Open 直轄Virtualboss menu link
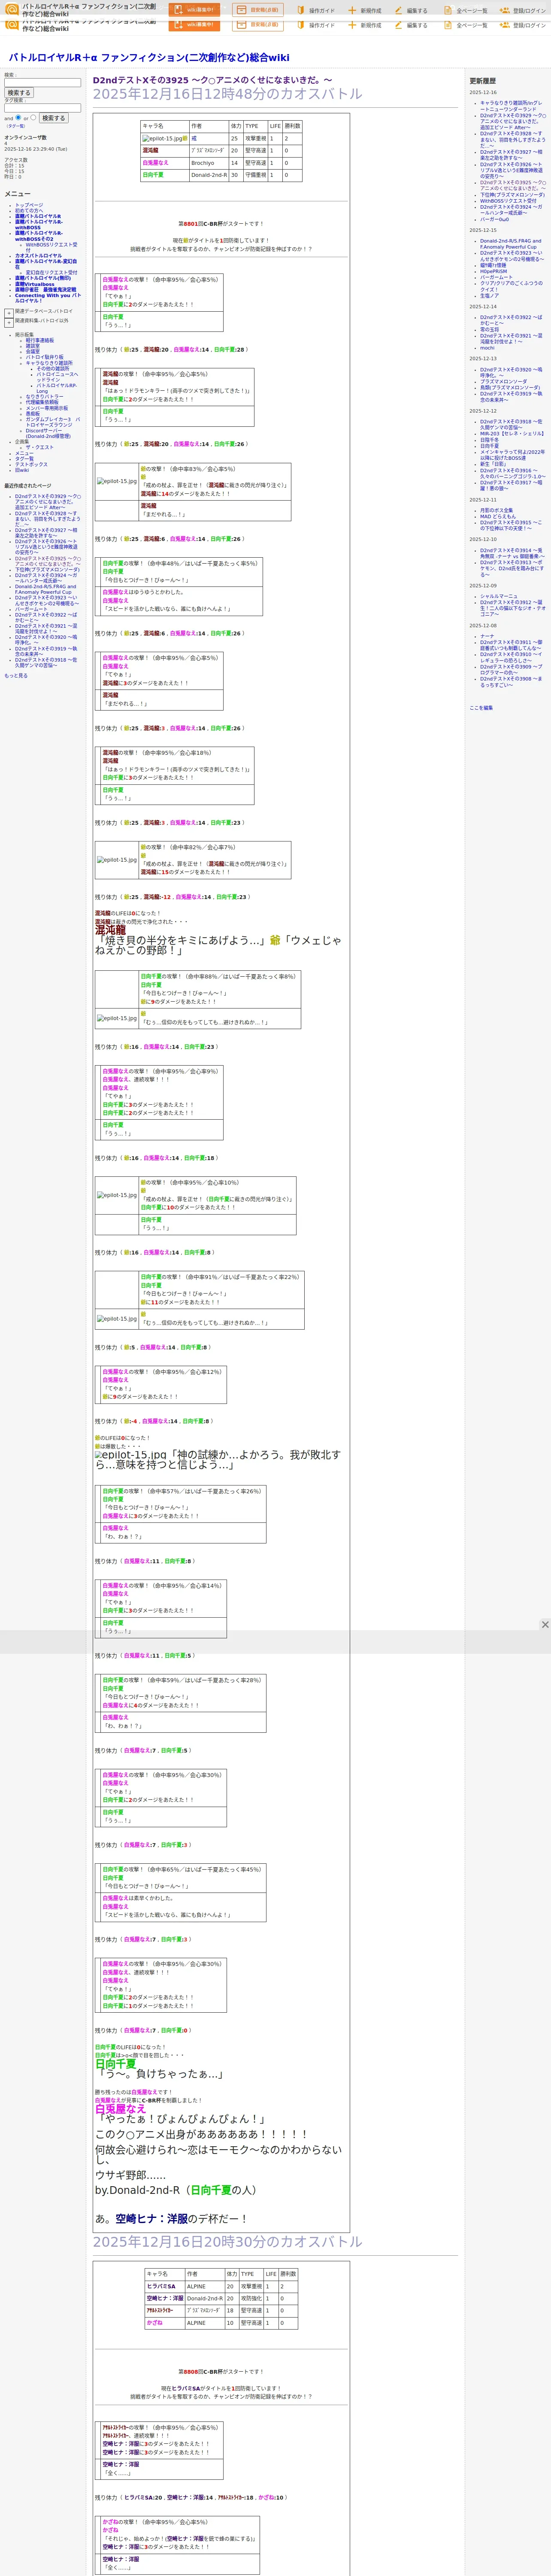The height and width of the screenshot is (2576, 551). [35, 284]
